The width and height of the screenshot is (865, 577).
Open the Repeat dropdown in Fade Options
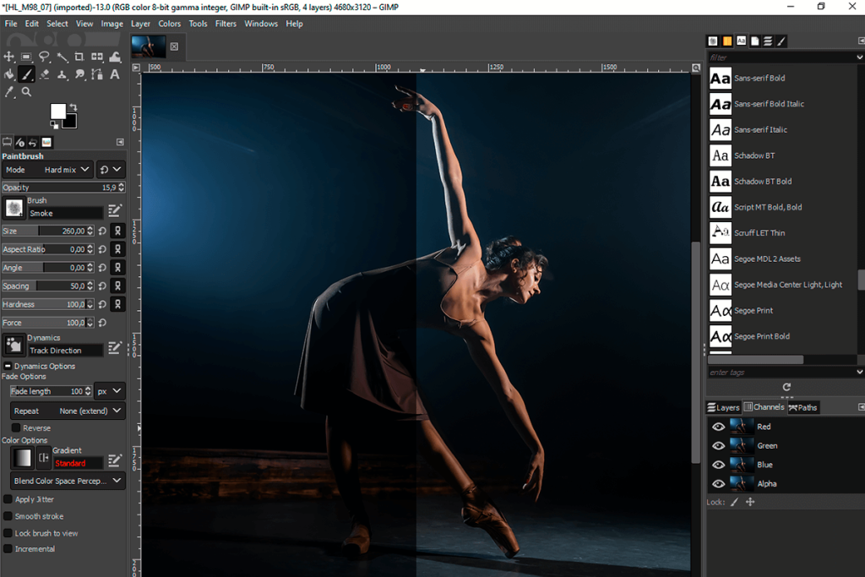click(x=67, y=410)
